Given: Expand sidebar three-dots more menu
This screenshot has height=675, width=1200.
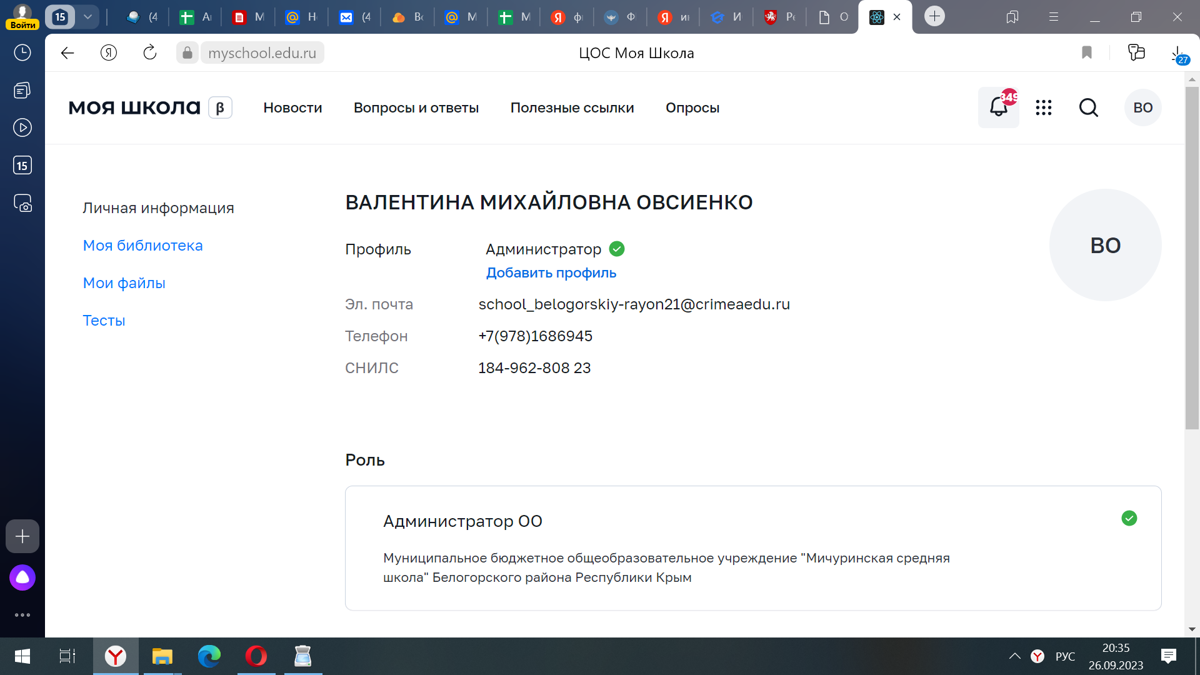Looking at the screenshot, I should coord(22,615).
